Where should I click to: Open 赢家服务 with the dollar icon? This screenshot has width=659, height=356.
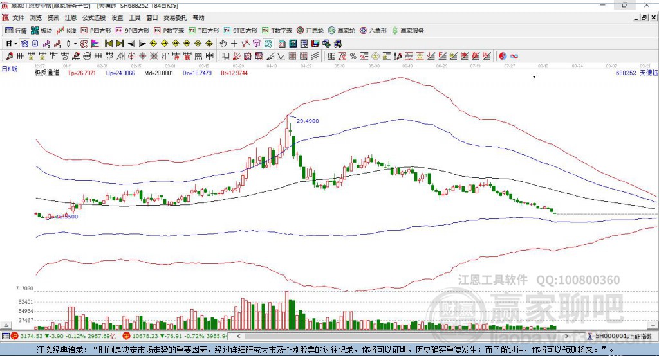click(x=407, y=31)
